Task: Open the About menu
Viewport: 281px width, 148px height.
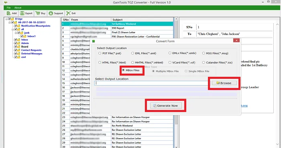Action: [x=18, y=8]
